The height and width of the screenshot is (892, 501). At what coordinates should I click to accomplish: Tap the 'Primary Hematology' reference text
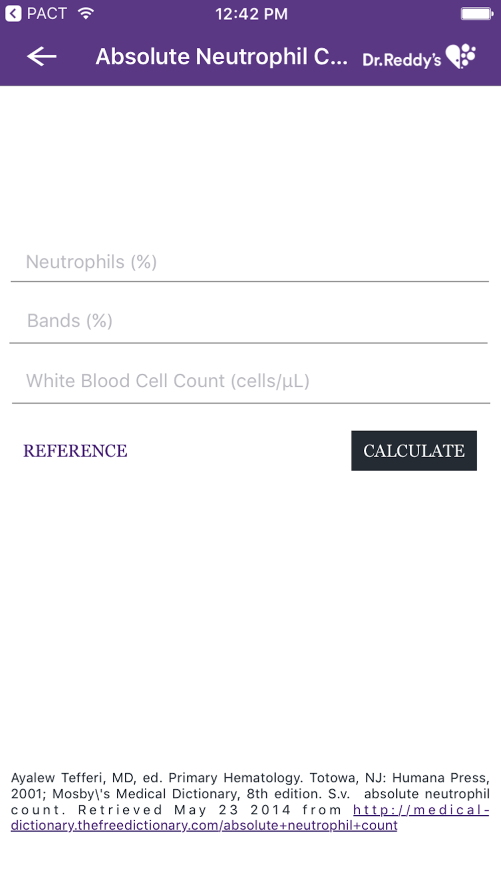pos(235,778)
